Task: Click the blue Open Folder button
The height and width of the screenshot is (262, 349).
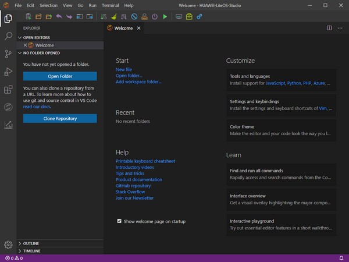Action: click(x=60, y=76)
